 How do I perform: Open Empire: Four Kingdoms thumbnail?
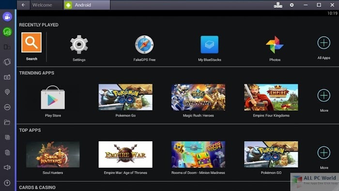tap(271, 97)
